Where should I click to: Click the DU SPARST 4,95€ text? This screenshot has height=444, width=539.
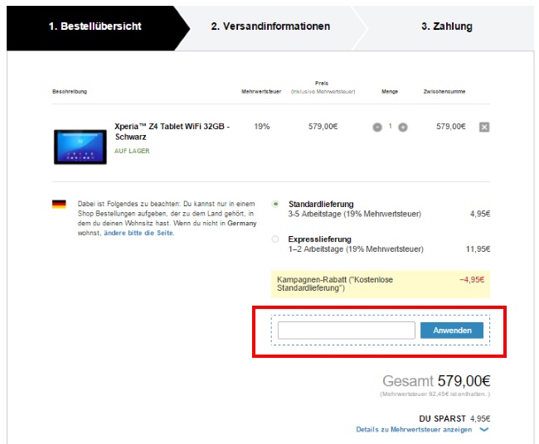(454, 418)
